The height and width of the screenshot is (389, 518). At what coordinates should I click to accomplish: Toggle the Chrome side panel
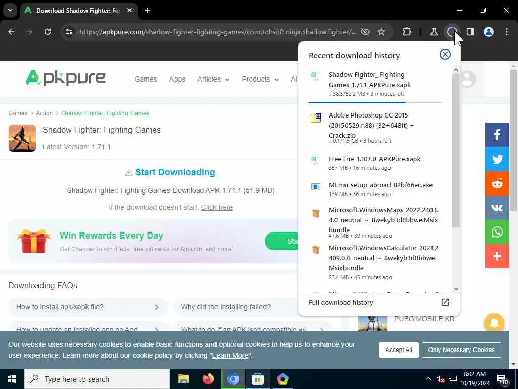pyautogui.click(x=470, y=32)
